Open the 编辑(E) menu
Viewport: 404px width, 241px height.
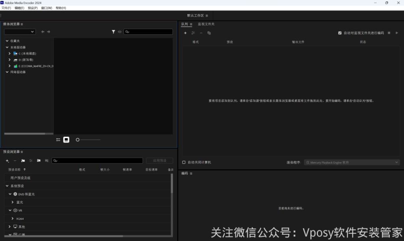coord(19,8)
